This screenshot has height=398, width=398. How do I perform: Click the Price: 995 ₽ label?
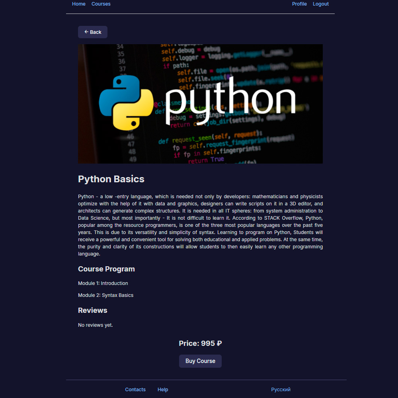(200, 343)
